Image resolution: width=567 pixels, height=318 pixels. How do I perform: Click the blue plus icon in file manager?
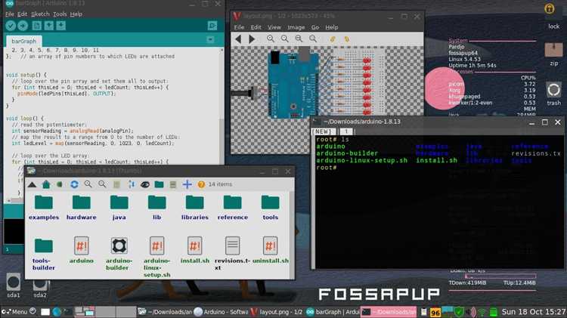pyautogui.click(x=187, y=184)
